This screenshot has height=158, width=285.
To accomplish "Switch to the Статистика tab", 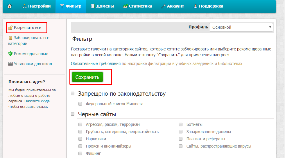I will (138, 6).
